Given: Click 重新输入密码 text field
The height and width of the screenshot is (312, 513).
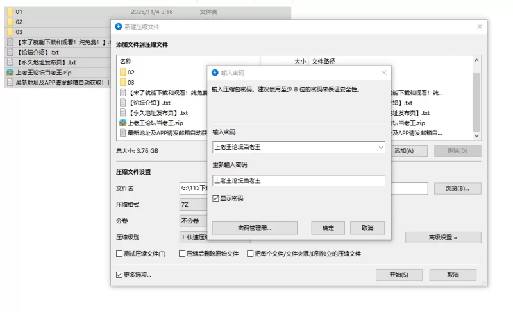Looking at the screenshot, I should coord(299,180).
